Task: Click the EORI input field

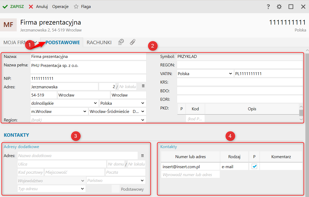Action: (x=240, y=99)
